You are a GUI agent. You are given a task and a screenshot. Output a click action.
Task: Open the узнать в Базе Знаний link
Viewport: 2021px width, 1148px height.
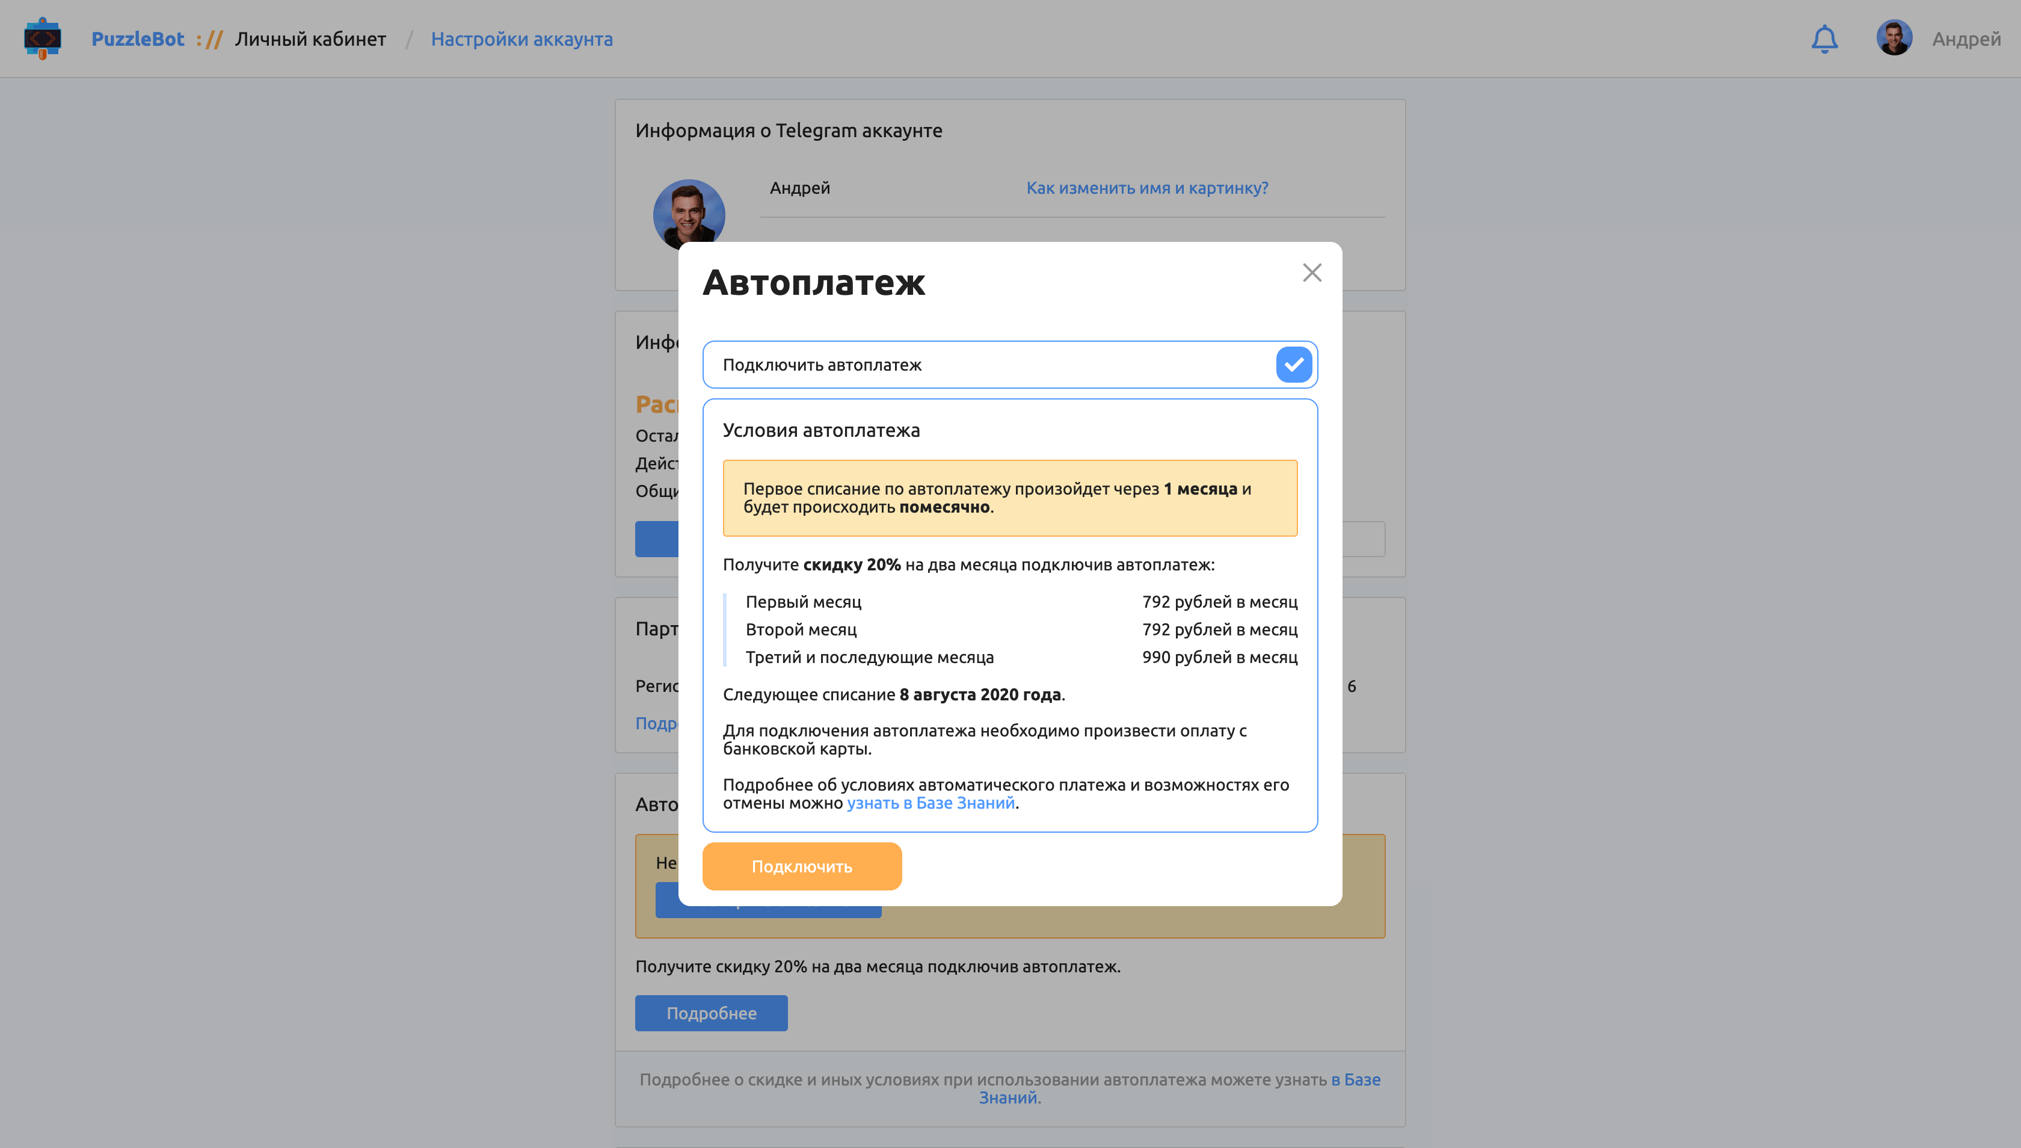(930, 803)
